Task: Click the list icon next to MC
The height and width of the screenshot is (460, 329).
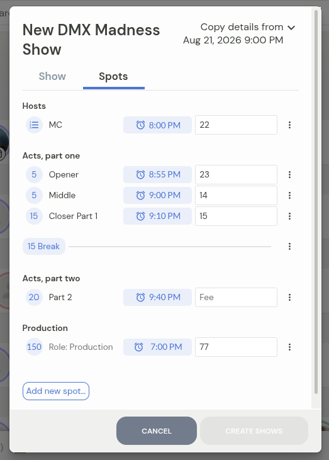Action: (x=35, y=125)
